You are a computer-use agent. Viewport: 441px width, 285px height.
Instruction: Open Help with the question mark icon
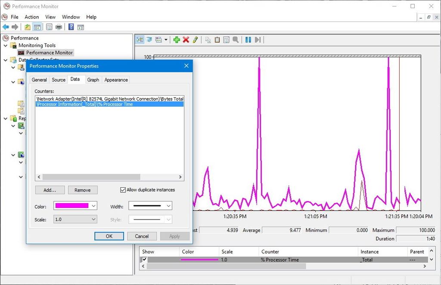[70, 27]
